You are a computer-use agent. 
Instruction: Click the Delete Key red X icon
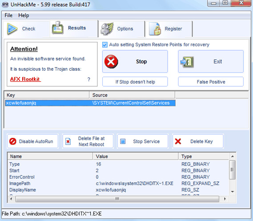[x=178, y=141]
